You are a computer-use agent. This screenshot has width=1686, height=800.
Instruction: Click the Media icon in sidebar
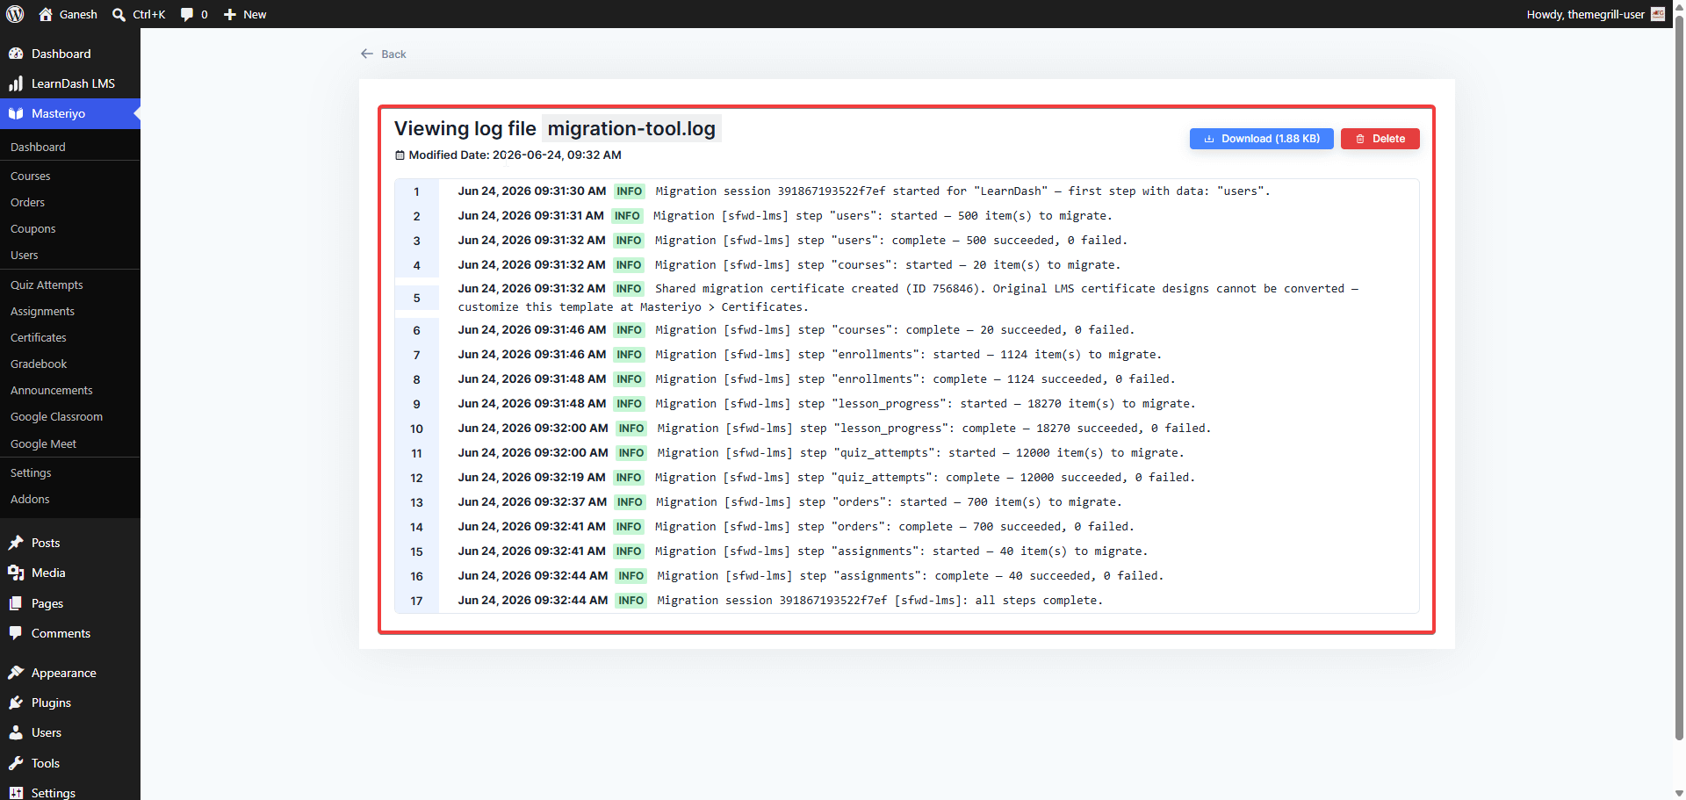pyautogui.click(x=16, y=573)
